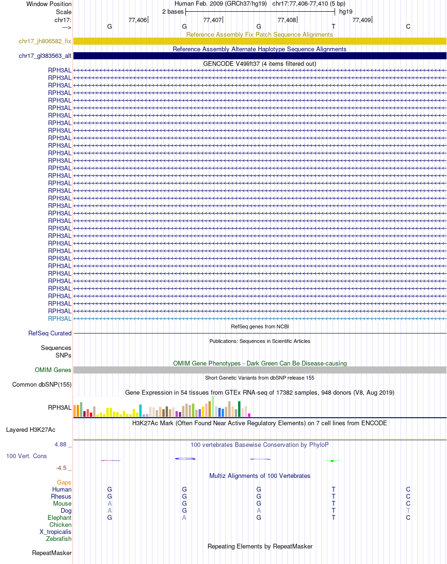Click the 77,409 ruler coordinate
The width and height of the screenshot is (447, 564).
[362, 20]
